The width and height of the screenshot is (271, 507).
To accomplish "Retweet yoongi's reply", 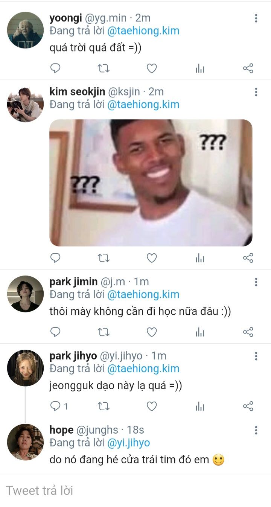I will [x=104, y=69].
